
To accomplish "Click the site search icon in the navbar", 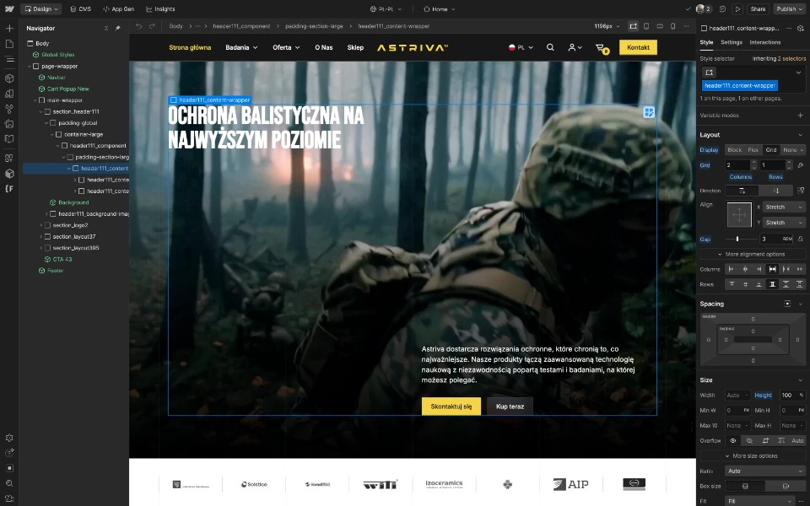I will click(550, 47).
